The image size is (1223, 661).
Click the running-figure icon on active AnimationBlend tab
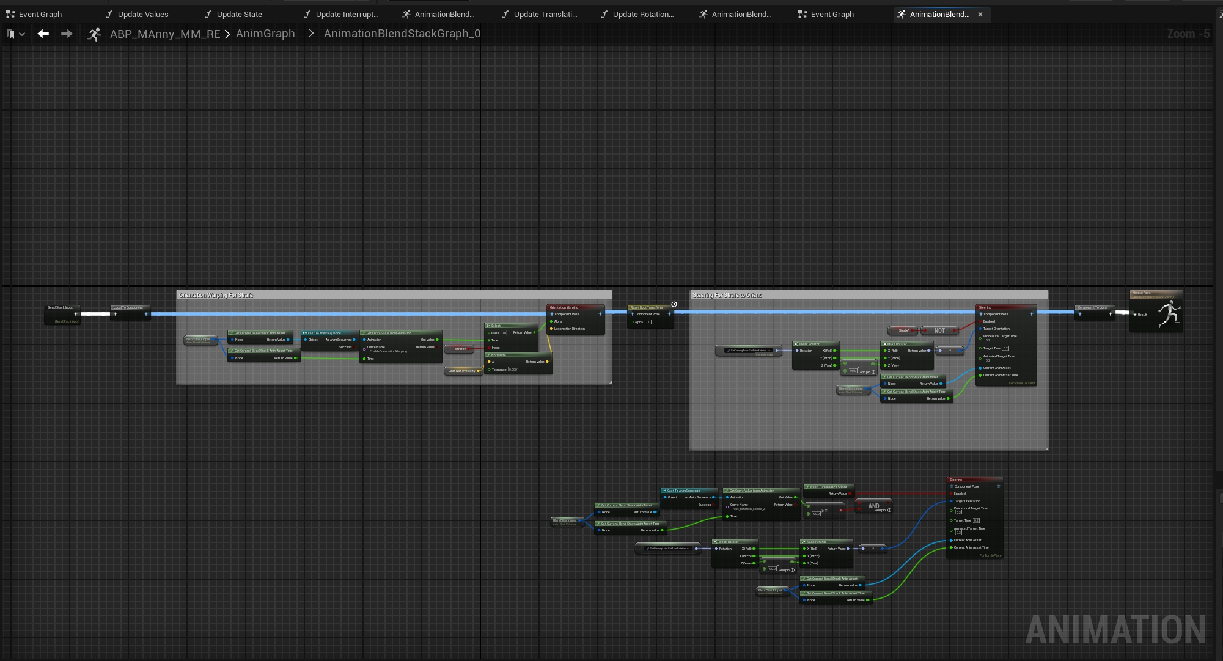(902, 14)
